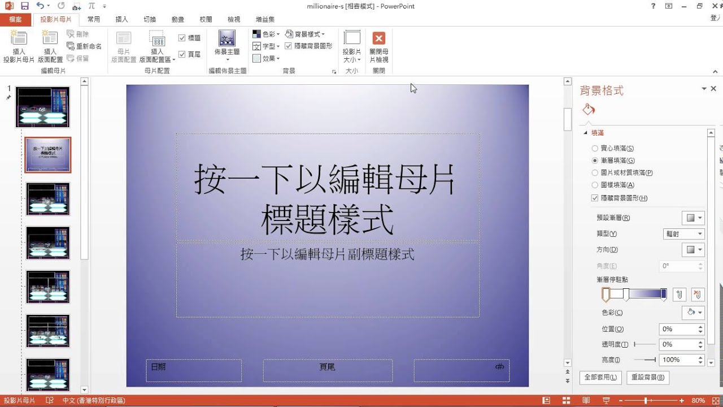Switch to 常用 home tab
Screen dimensions: 723x407
point(94,19)
